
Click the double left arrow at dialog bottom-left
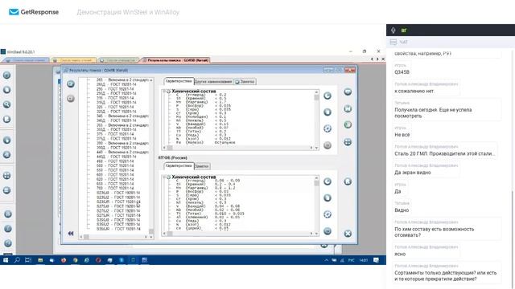[x=71, y=234]
